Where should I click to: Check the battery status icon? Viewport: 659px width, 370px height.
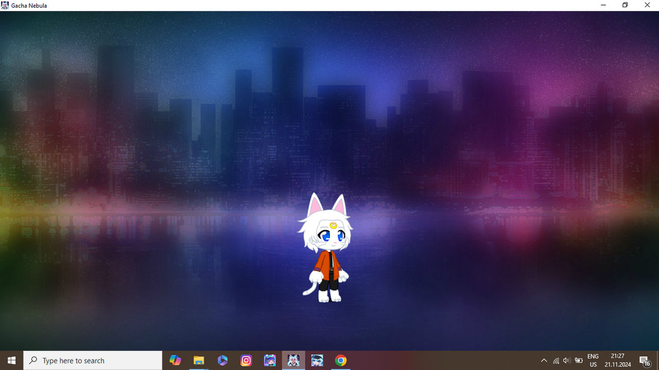(579, 360)
